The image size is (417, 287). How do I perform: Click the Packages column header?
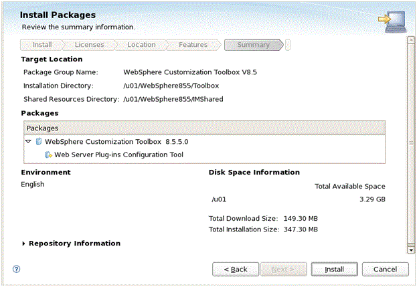(x=205, y=128)
